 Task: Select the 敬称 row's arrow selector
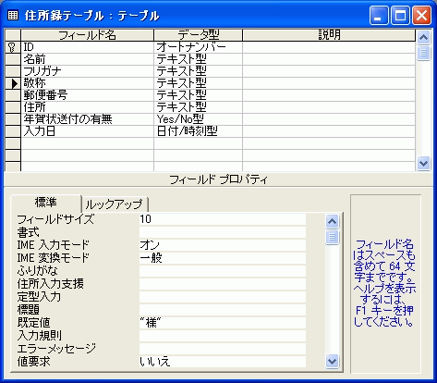click(13, 83)
